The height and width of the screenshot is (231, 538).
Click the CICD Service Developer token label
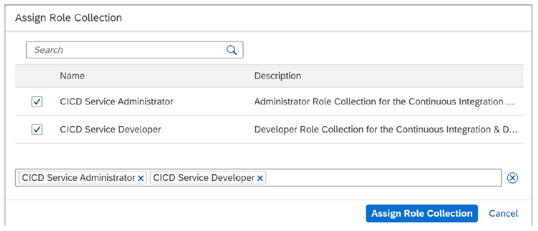click(x=204, y=178)
